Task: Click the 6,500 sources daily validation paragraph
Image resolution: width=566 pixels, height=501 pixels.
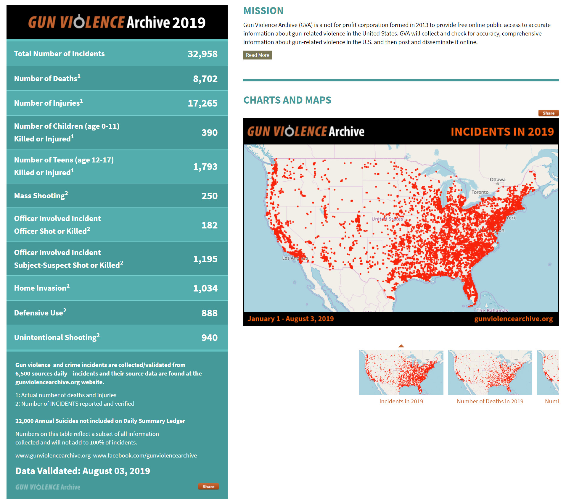Action: pos(109,373)
